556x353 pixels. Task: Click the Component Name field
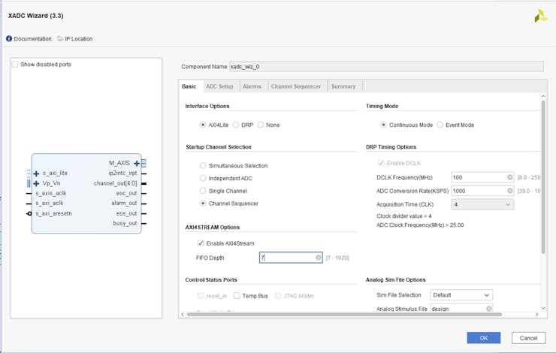coord(386,67)
